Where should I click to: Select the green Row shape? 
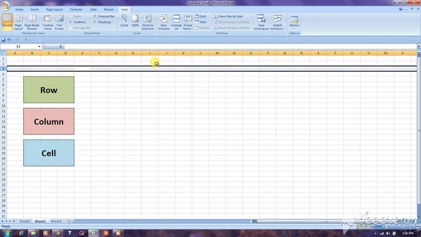49,90
